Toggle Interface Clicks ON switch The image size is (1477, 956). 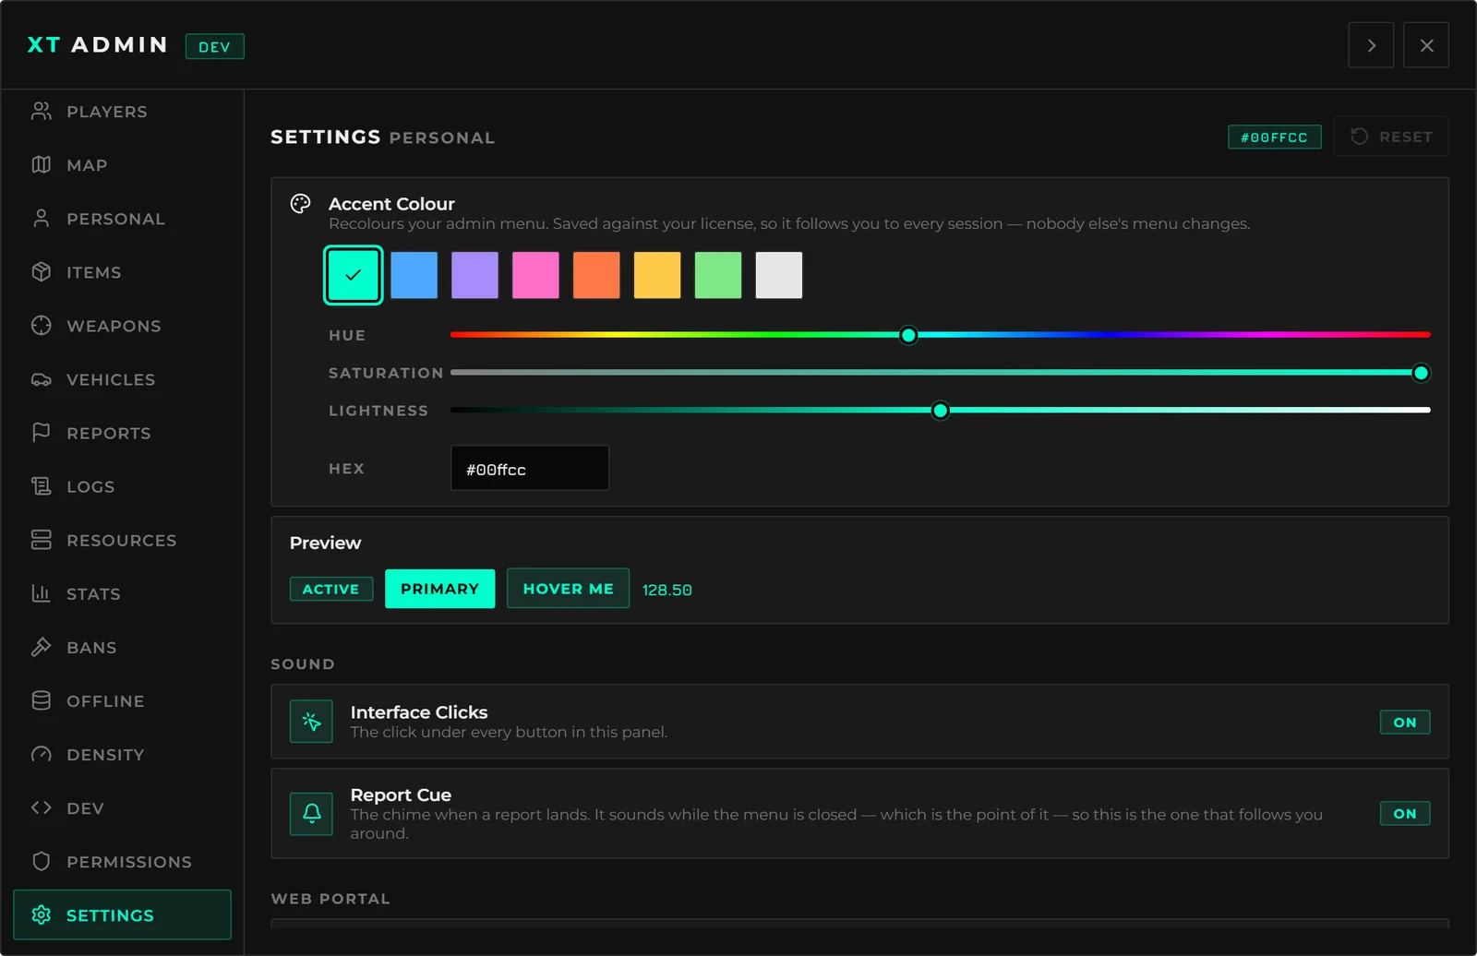[x=1405, y=723]
